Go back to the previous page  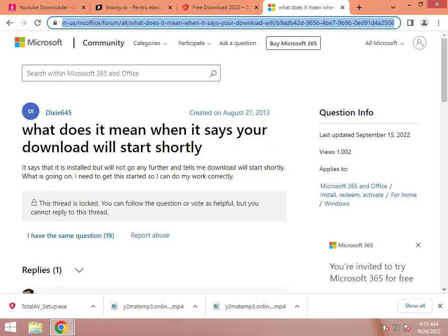pos(10,23)
